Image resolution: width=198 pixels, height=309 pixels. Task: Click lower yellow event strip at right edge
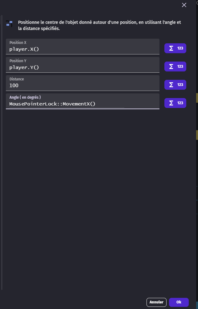tap(197, 135)
